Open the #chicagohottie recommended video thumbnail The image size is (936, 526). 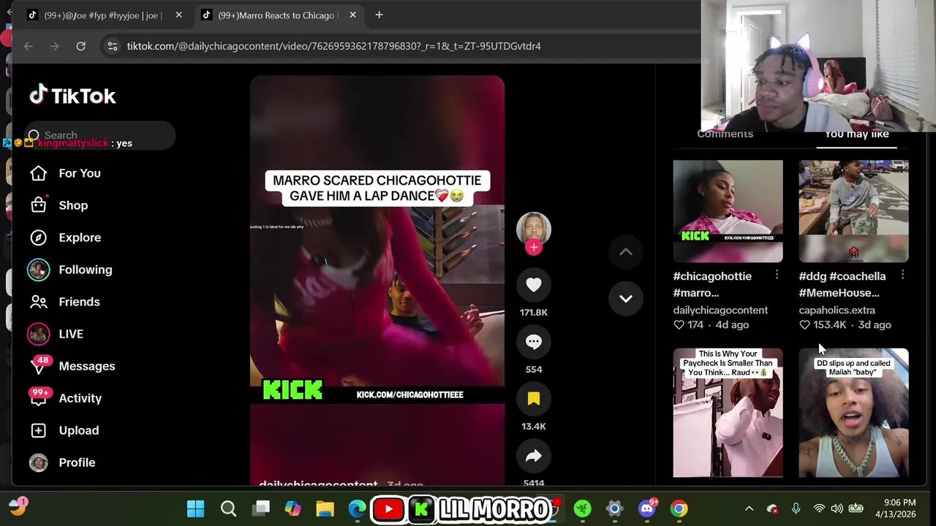pyautogui.click(x=728, y=211)
